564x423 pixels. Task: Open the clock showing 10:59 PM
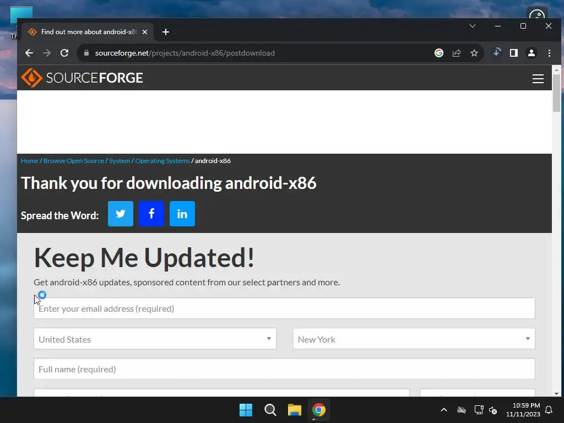523,410
